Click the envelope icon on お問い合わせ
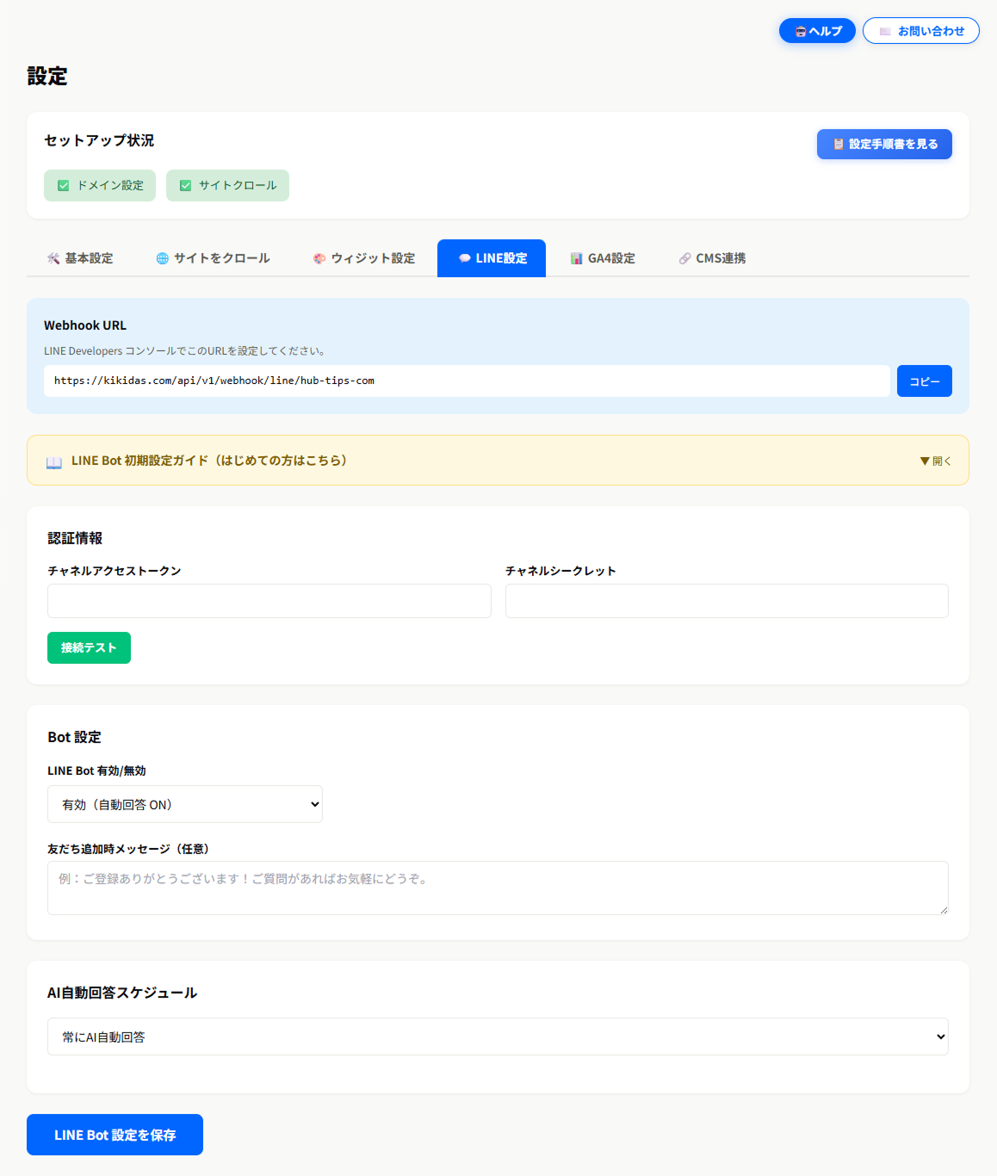Viewport: 997px width, 1176px height. click(884, 30)
